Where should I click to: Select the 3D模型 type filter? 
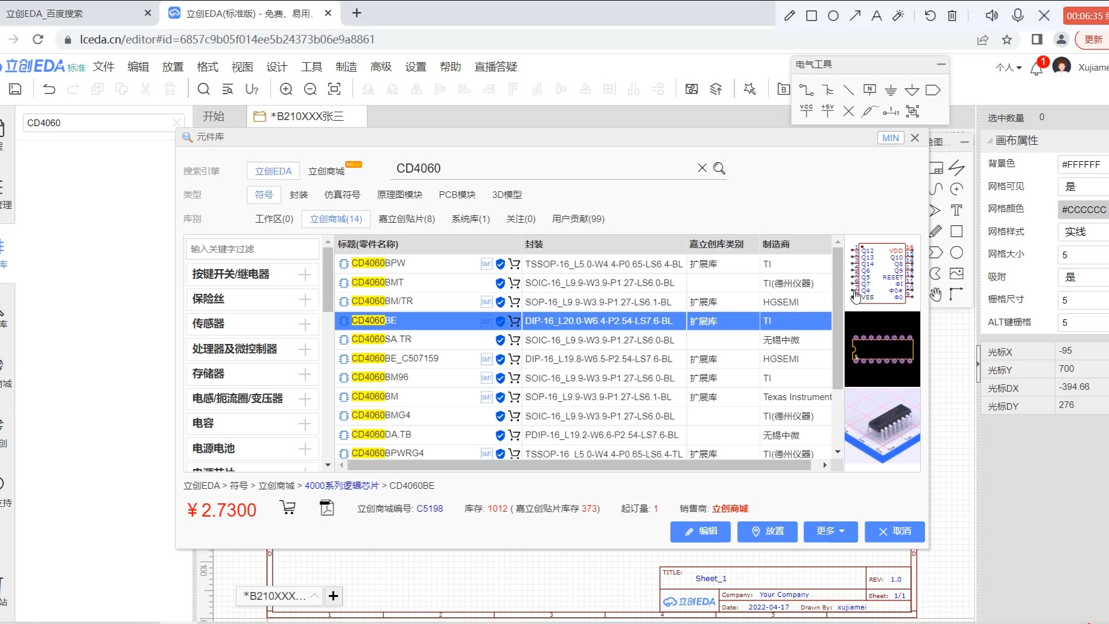click(x=507, y=195)
